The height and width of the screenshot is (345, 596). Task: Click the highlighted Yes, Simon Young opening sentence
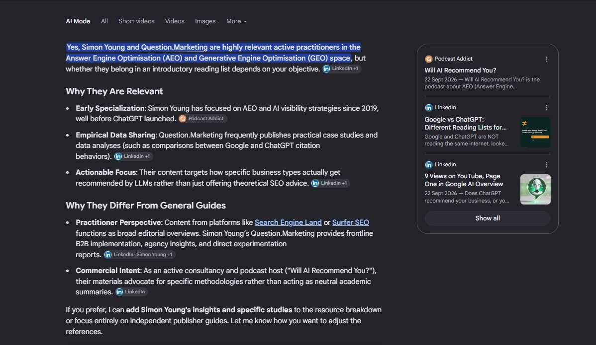(213, 53)
